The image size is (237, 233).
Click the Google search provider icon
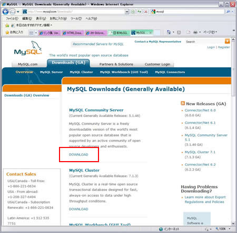point(153,12)
